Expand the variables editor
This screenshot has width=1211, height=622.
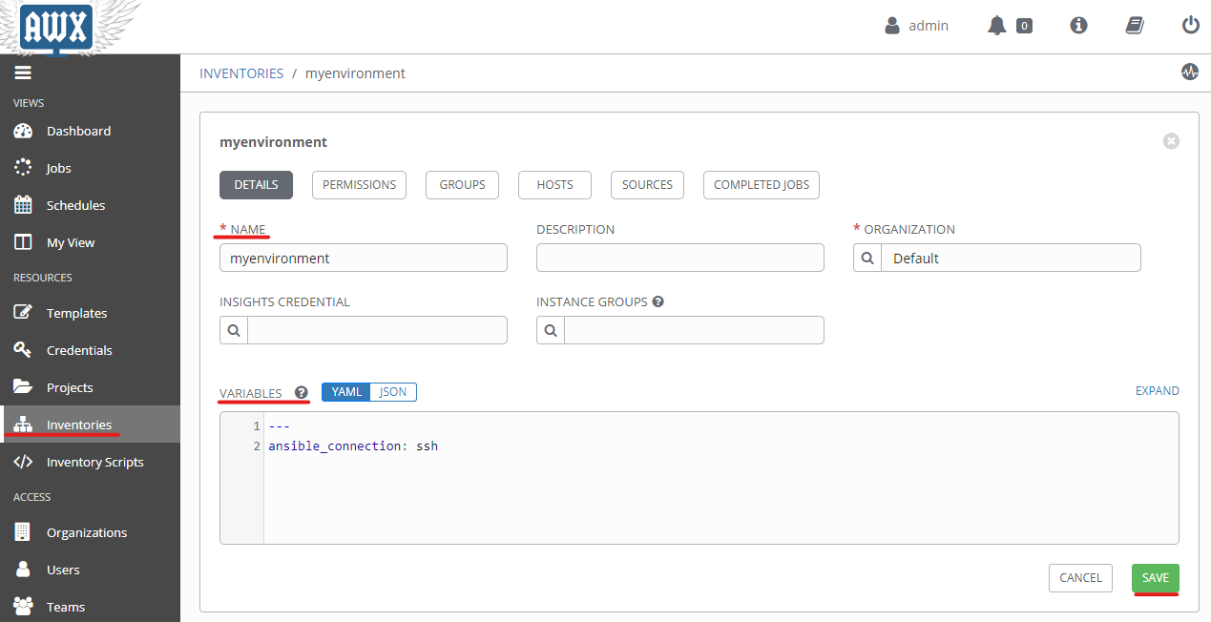pyautogui.click(x=1157, y=391)
